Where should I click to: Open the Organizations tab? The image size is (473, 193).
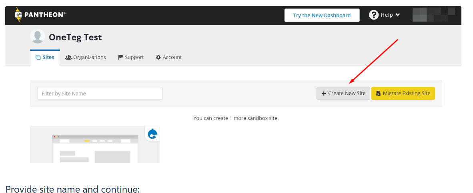86,57
